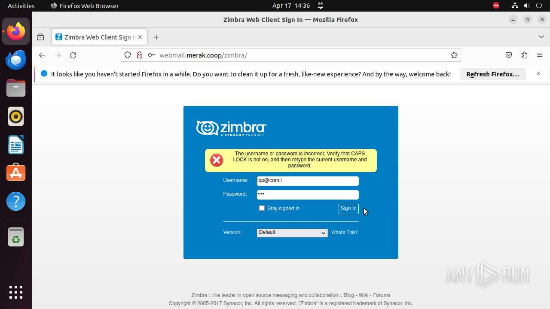Image resolution: width=550 pixels, height=309 pixels.
Task: Click the Username input field
Action: click(308, 181)
